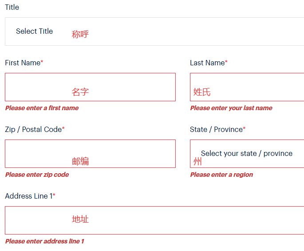304x251 pixels.
Task: Click the 'Please enter a first name' error
Action: [x=42, y=108]
